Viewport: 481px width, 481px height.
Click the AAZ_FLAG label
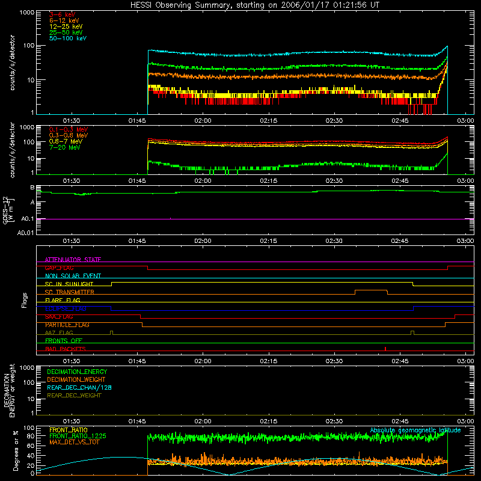(x=59, y=332)
